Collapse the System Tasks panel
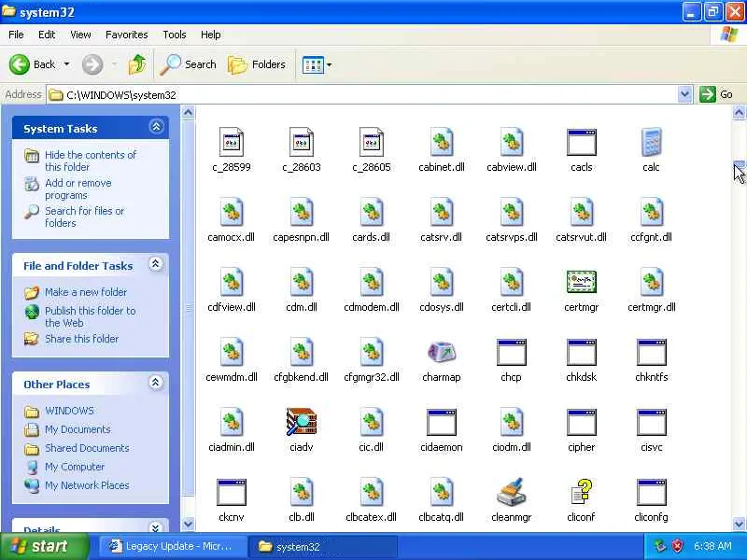747x560 pixels. (x=156, y=127)
